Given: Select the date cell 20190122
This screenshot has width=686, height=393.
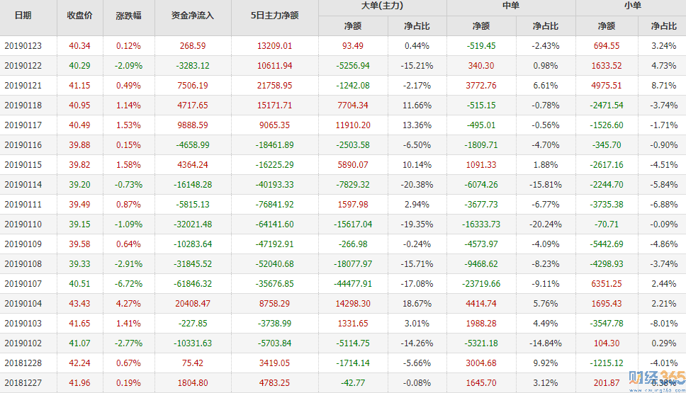Looking at the screenshot, I should [x=23, y=66].
